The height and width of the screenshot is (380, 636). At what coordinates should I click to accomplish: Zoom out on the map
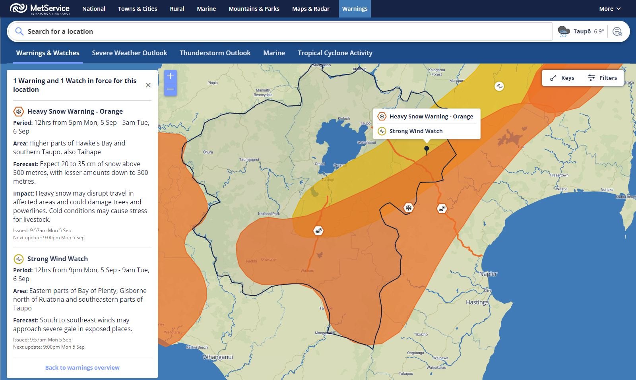(x=170, y=89)
